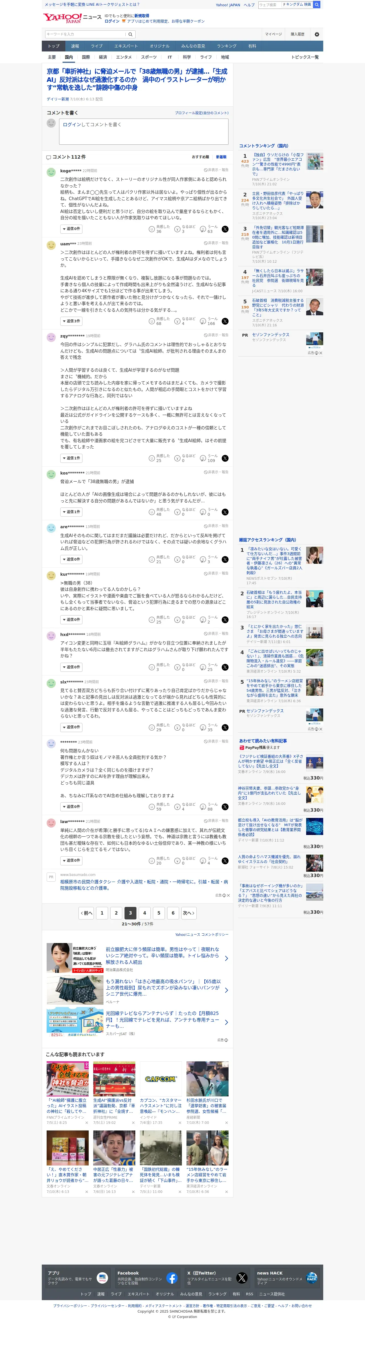Click 非表示・報告 on uam*** comment
This screenshot has width=365, height=1351.
pyautogui.click(x=216, y=243)
